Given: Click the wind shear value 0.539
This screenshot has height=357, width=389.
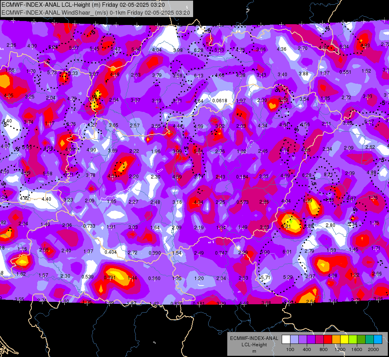Looking at the screenshot, I should [x=87, y=276].
